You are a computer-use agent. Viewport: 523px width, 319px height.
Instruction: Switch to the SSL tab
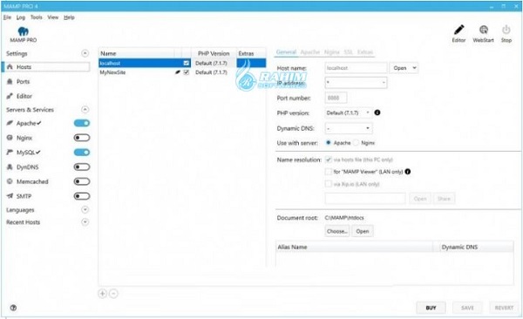pyautogui.click(x=348, y=52)
